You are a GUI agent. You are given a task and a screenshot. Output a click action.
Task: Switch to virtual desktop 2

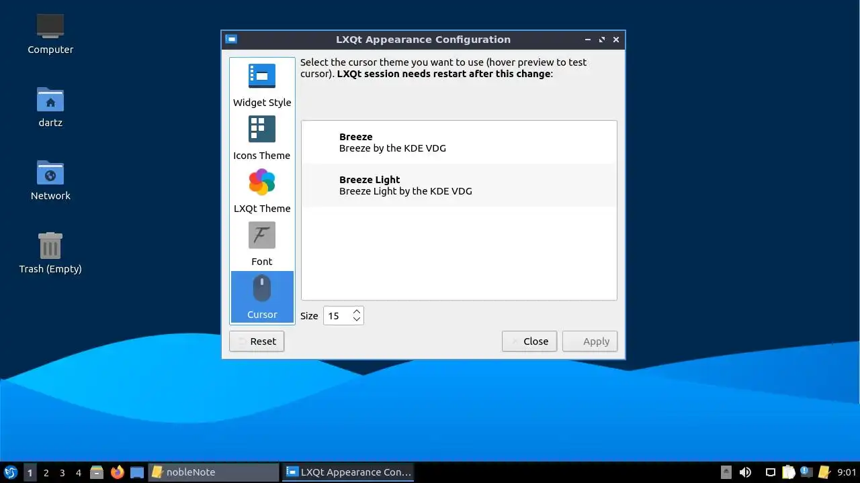click(46, 472)
